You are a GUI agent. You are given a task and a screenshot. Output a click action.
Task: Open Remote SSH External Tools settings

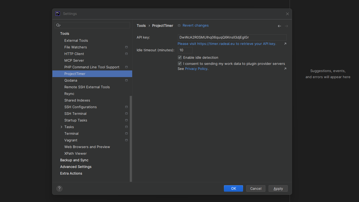point(87,87)
